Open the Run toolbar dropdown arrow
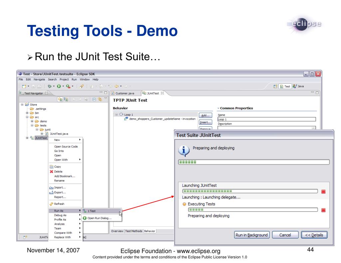Screen dimensions: 341x263 63,86
